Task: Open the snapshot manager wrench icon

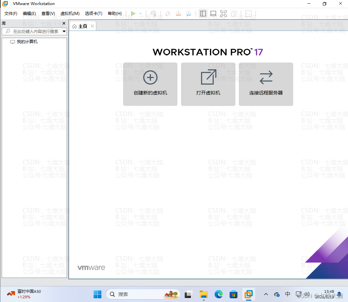Action: [188, 14]
